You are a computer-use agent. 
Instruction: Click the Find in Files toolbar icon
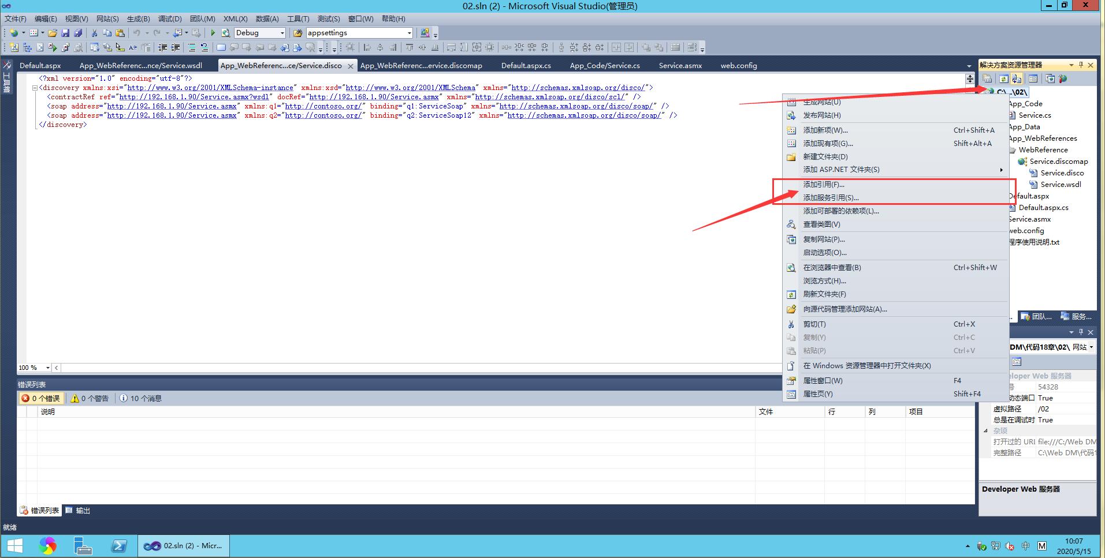297,33
